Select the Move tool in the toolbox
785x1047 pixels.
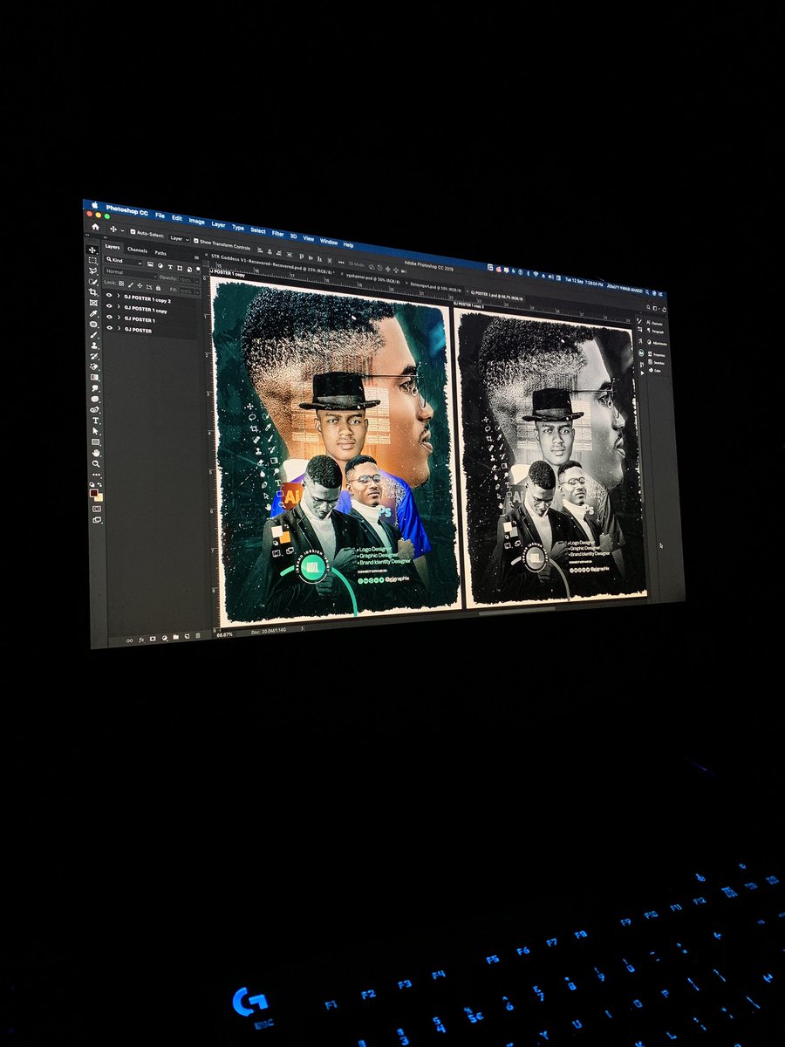pos(92,250)
